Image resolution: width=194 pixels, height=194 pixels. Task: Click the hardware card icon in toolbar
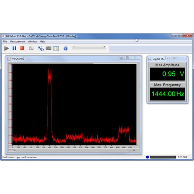(48, 48)
